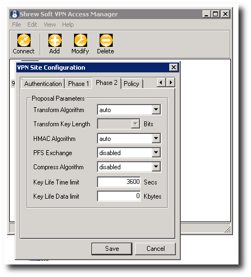Viewport: 251px width, 277px height.
Task: Click the 'Kbytes' unit label
Action: [152, 196]
